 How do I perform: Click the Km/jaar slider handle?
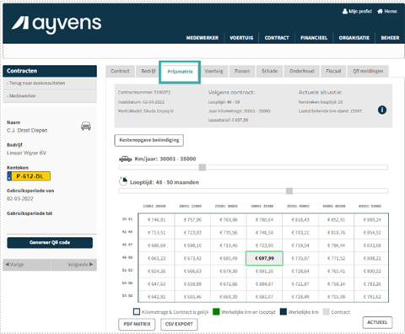tap(202, 168)
